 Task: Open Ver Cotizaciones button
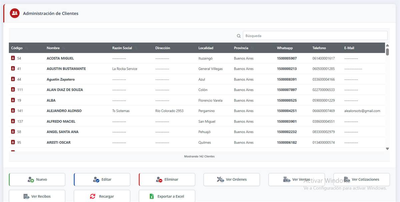click(362, 180)
